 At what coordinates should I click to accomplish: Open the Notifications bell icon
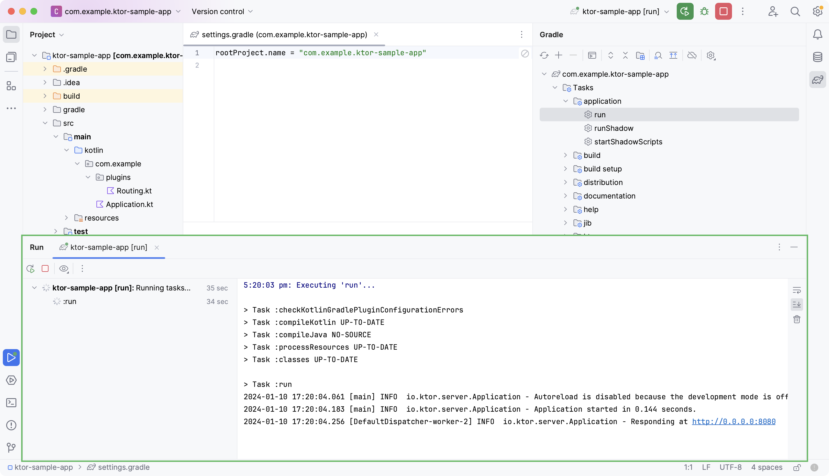[x=817, y=34]
